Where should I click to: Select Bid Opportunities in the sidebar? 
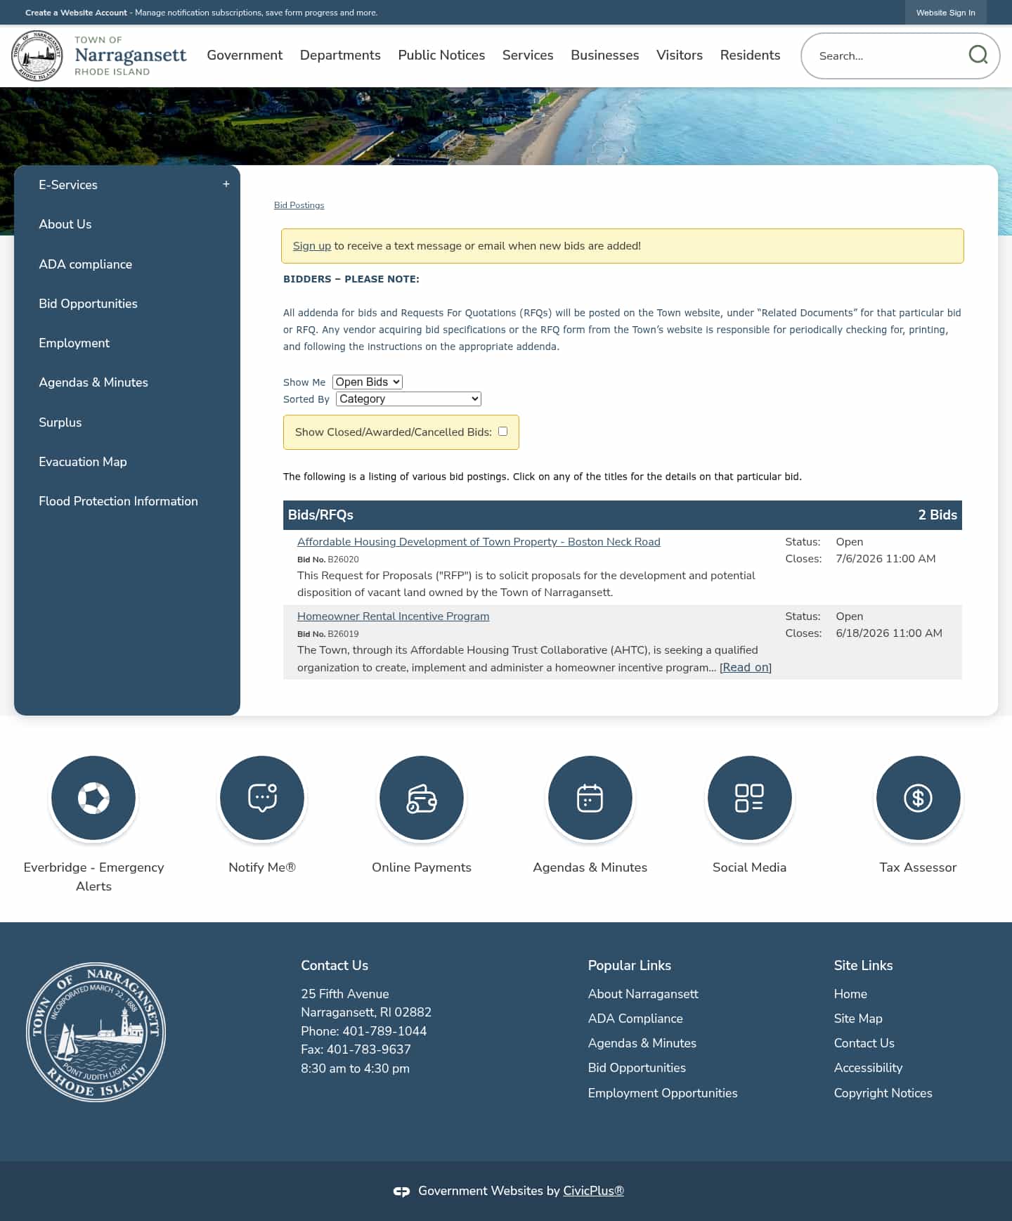pyautogui.click(x=89, y=304)
